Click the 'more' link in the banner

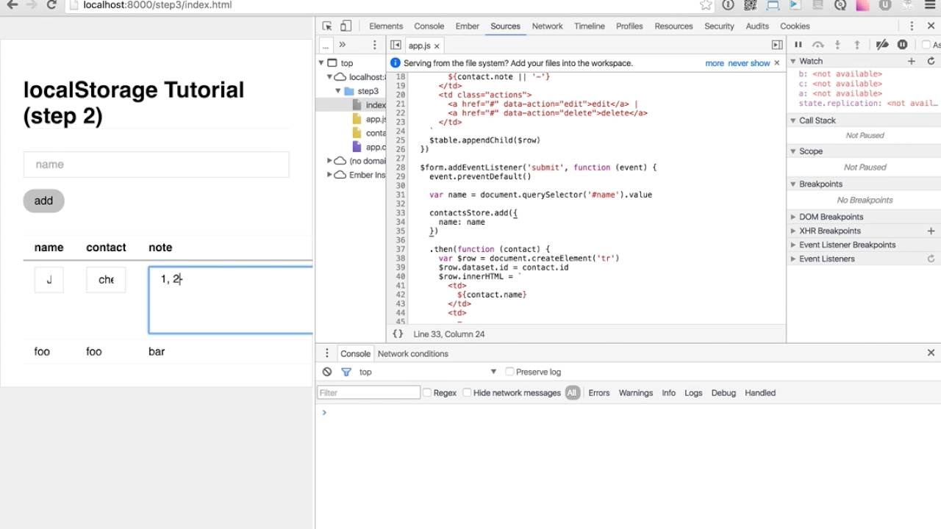[715, 63]
